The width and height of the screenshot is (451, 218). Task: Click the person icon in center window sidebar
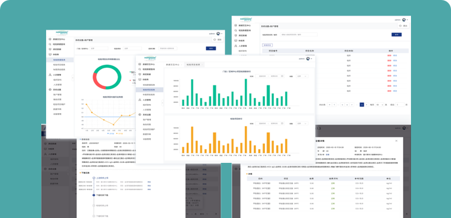coord(140,100)
